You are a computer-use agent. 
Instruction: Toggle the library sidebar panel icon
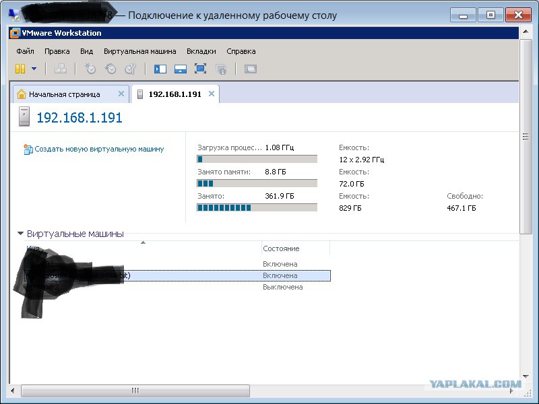(160, 69)
